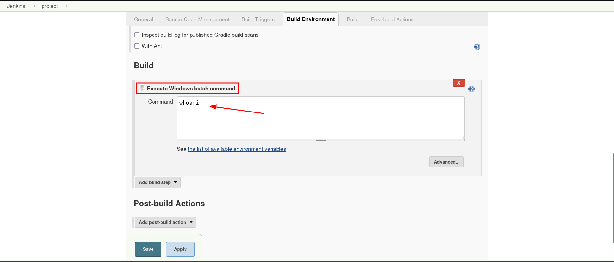The height and width of the screenshot is (262, 614).
Task: Check the With Ant checkbox
Action: (x=137, y=46)
